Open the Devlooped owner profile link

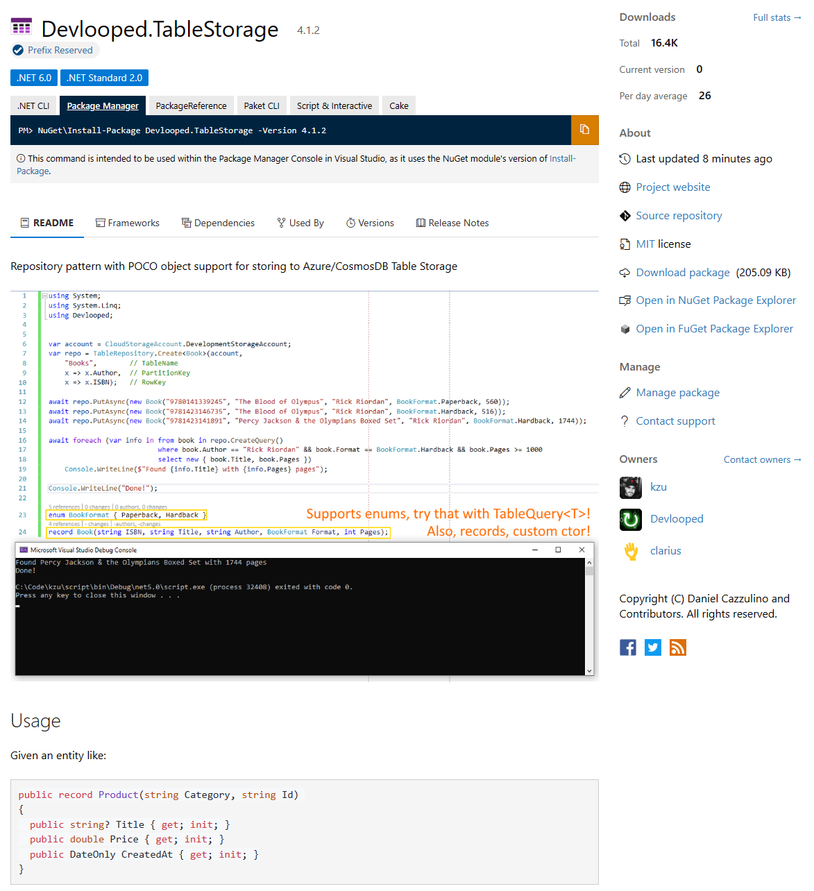677,519
